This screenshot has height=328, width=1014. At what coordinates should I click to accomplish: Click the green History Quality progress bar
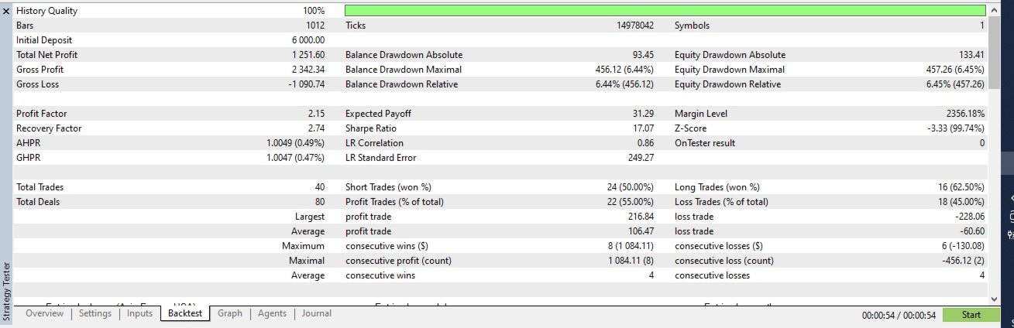pyautogui.click(x=665, y=12)
